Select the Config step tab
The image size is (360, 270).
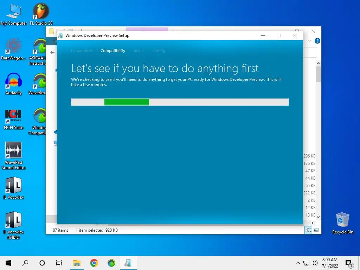[x=159, y=51]
